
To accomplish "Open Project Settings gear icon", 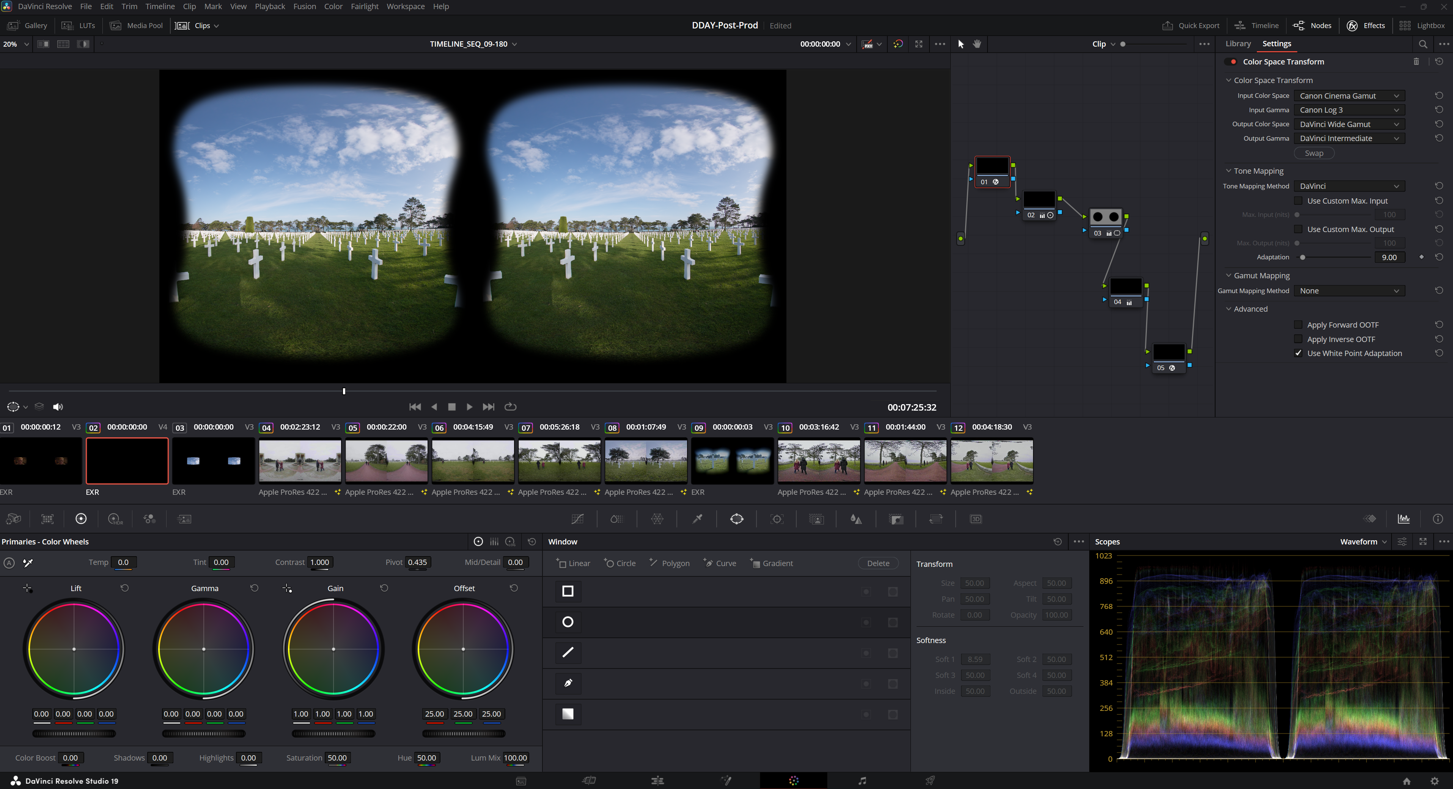I will pos(1434,781).
